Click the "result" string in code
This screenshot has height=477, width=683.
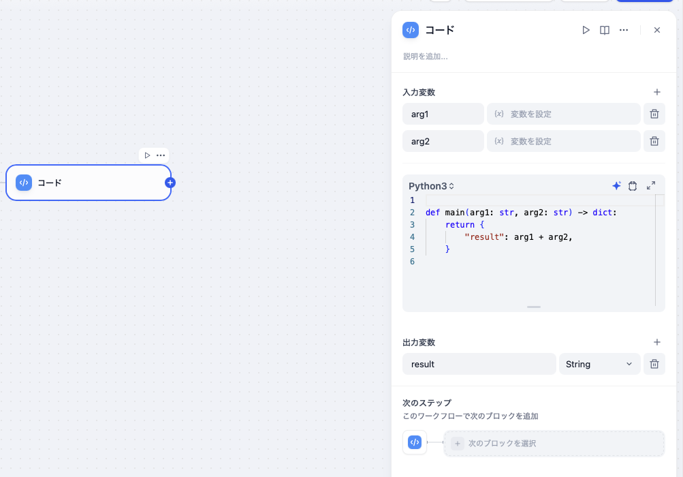[x=484, y=236]
